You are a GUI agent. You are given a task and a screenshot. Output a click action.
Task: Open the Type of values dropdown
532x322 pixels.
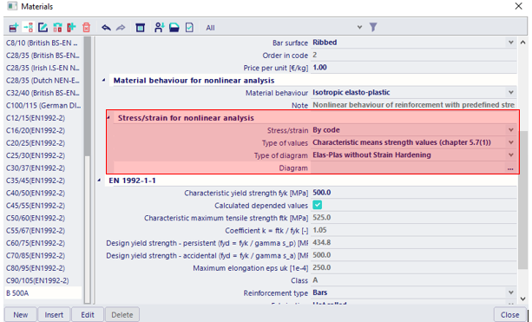[510, 142]
